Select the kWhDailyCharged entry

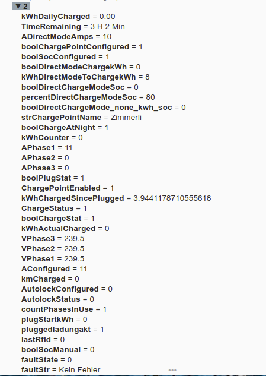(68, 17)
